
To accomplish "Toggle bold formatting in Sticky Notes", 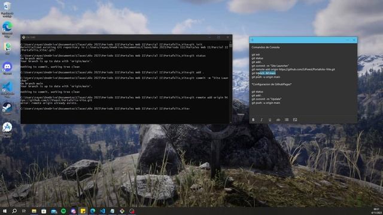I will click(253, 119).
